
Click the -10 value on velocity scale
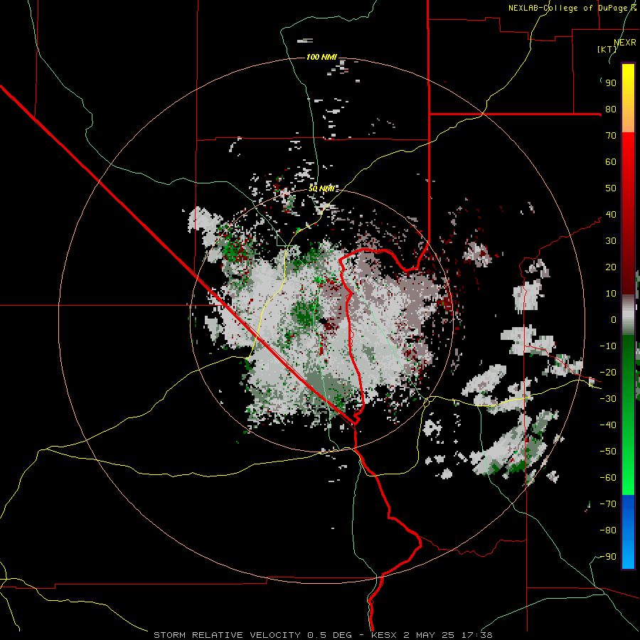click(x=608, y=346)
